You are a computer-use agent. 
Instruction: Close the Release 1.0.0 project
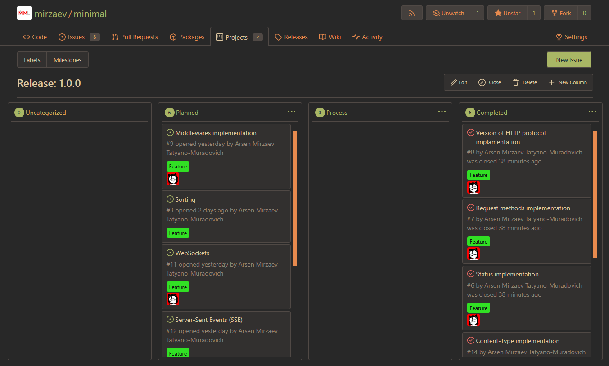point(489,82)
